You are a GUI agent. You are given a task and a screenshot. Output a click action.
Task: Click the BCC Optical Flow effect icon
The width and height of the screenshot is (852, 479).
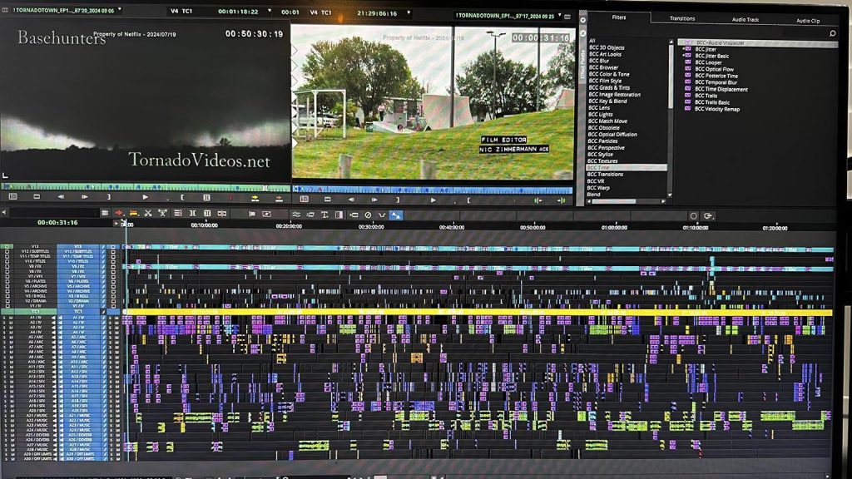click(x=688, y=69)
